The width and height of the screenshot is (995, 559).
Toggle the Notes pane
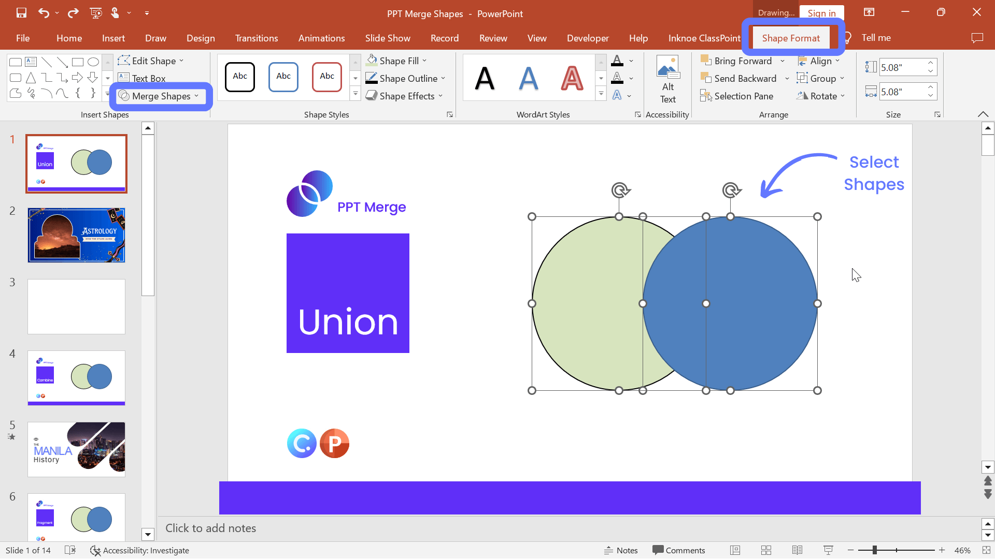(x=621, y=550)
